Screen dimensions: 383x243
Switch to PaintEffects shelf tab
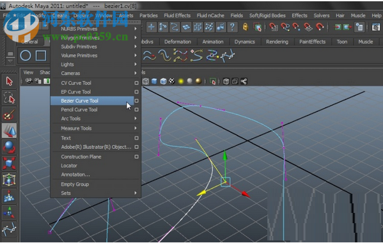click(x=313, y=42)
